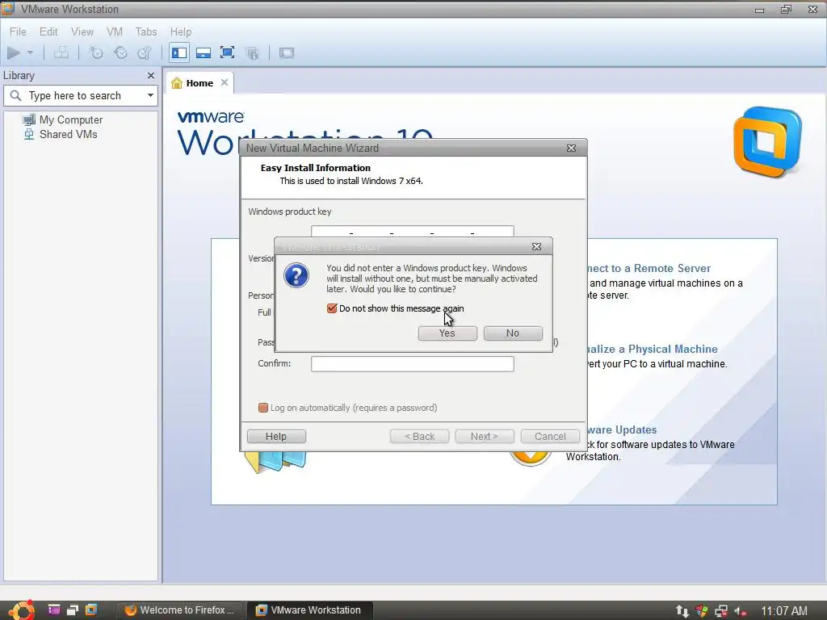Close the Home tab

tap(225, 82)
